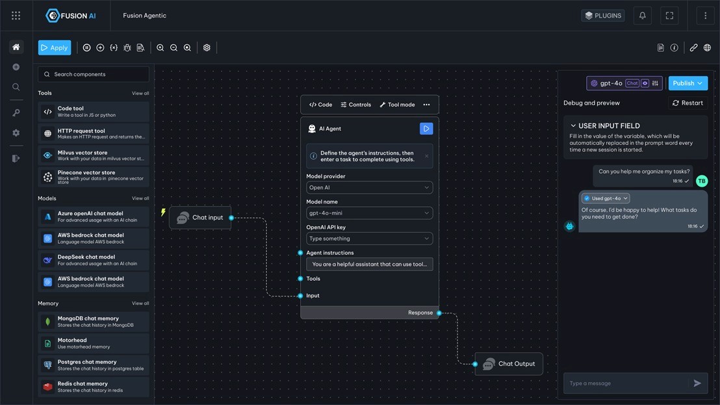
Task: Click the Apply button
Action: tap(55, 47)
